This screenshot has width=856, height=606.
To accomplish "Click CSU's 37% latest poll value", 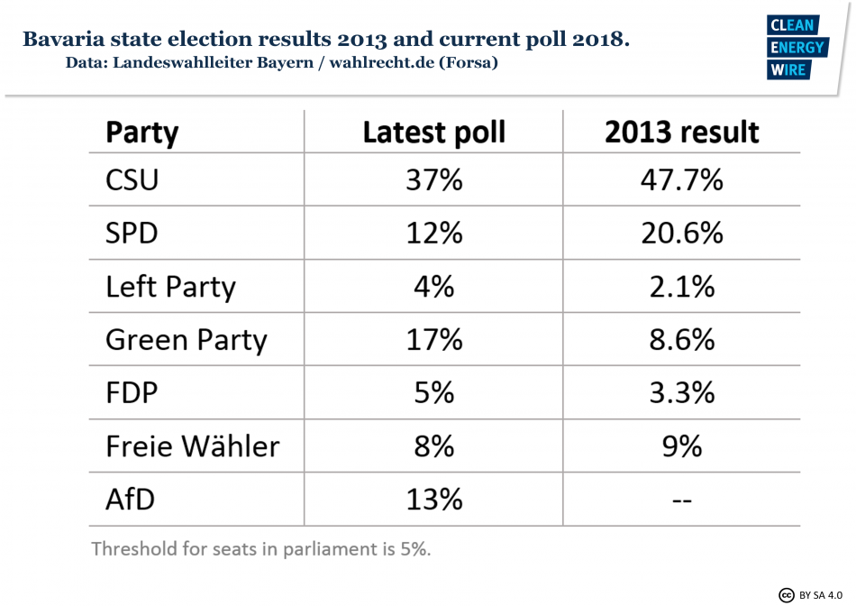I will click(433, 180).
